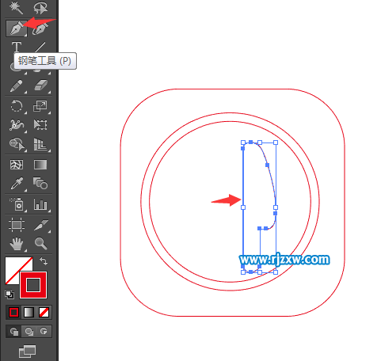
Task: Activate the Eraser tool
Action: pos(40,86)
